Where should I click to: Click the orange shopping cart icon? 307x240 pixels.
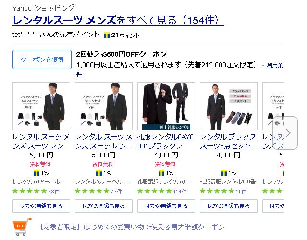(x=22, y=227)
